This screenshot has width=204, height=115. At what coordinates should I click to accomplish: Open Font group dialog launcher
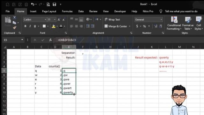[x=66, y=33]
